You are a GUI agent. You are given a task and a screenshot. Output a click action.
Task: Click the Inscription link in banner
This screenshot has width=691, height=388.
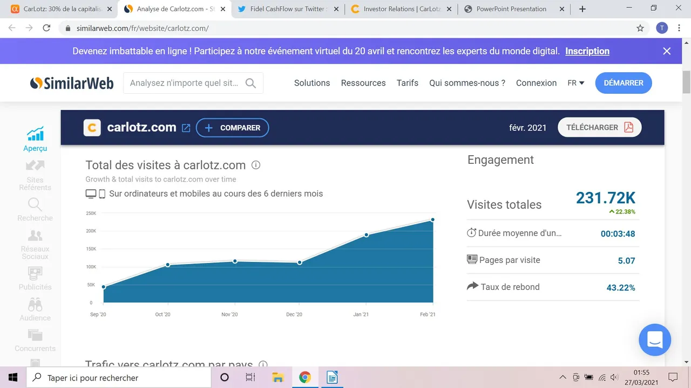pos(587,51)
